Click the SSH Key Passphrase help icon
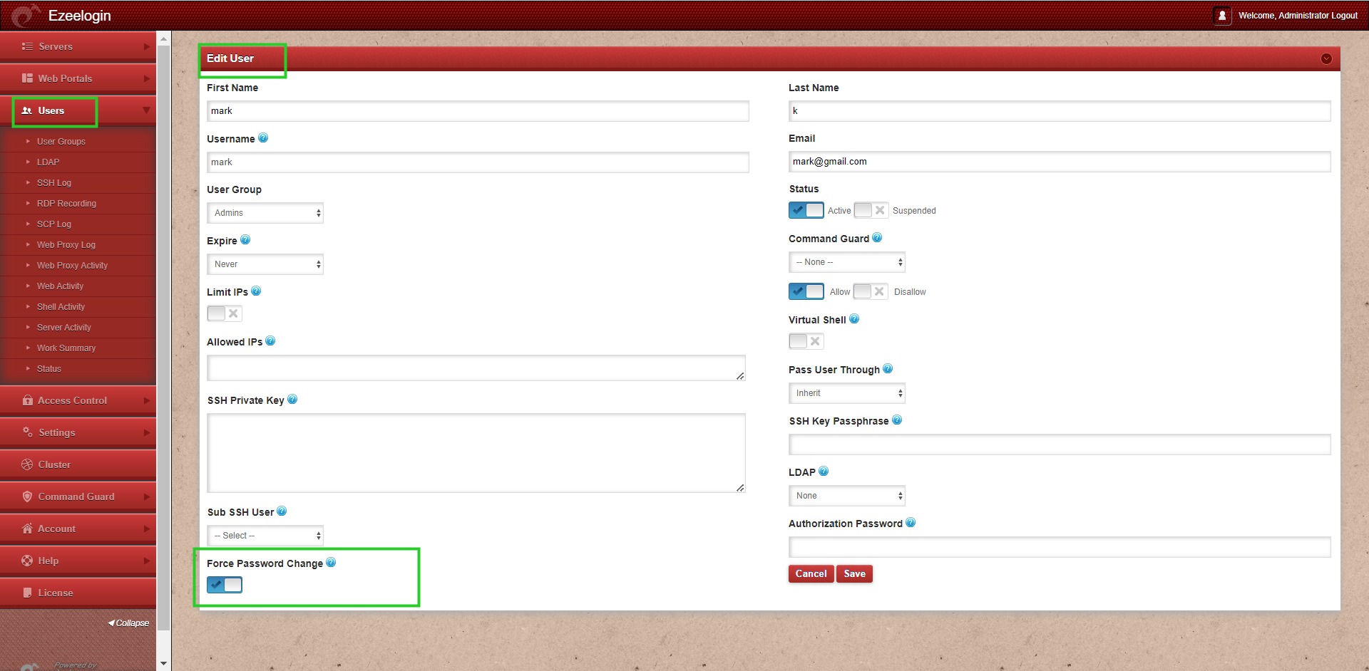The image size is (1369, 671). (x=897, y=420)
